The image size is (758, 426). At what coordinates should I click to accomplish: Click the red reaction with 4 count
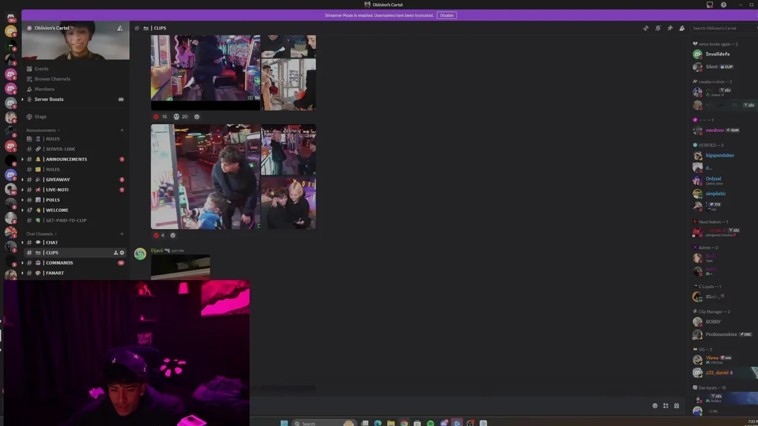(x=159, y=235)
